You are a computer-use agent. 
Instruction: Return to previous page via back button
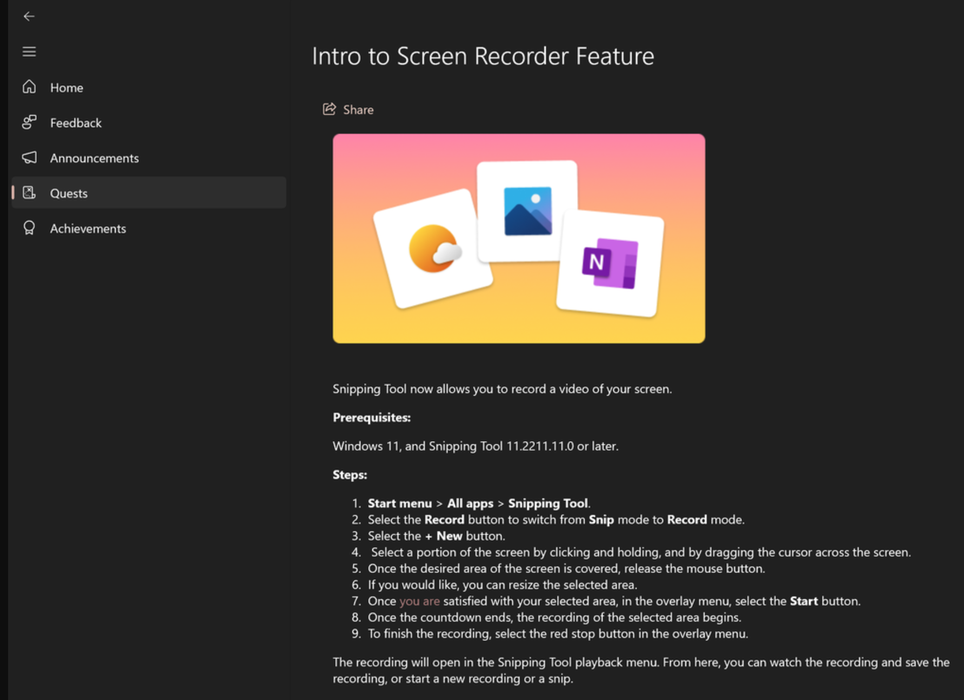[29, 16]
